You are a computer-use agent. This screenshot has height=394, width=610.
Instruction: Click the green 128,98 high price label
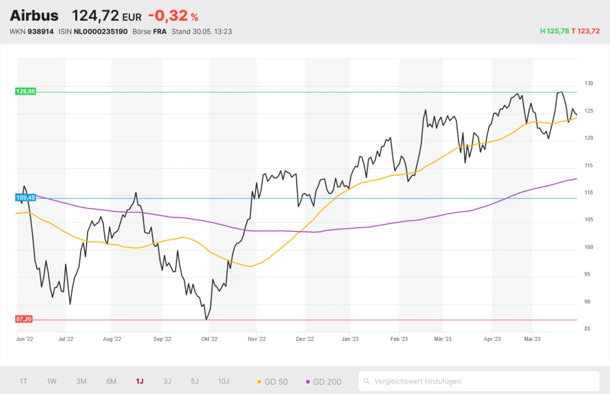click(26, 91)
